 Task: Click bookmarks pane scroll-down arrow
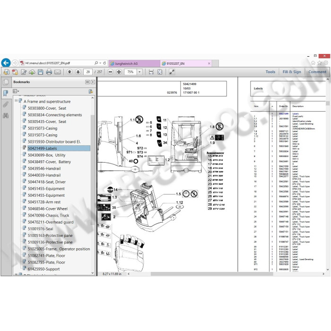point(93,273)
